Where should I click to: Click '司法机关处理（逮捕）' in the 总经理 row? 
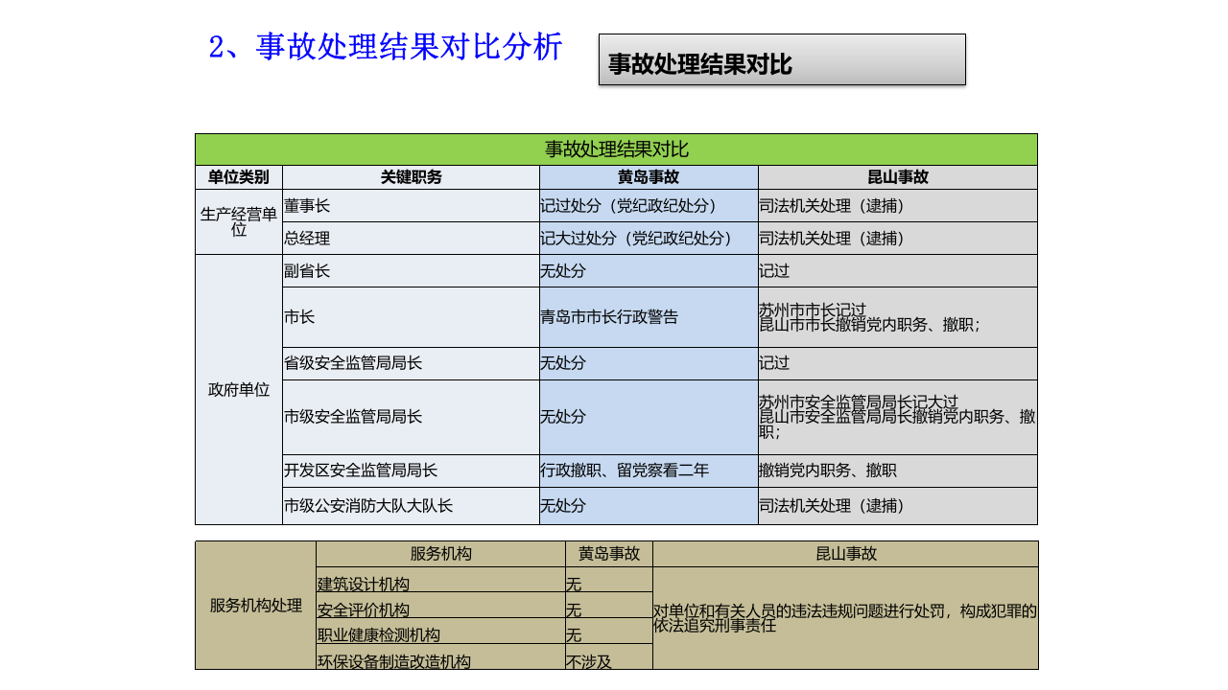(898, 239)
